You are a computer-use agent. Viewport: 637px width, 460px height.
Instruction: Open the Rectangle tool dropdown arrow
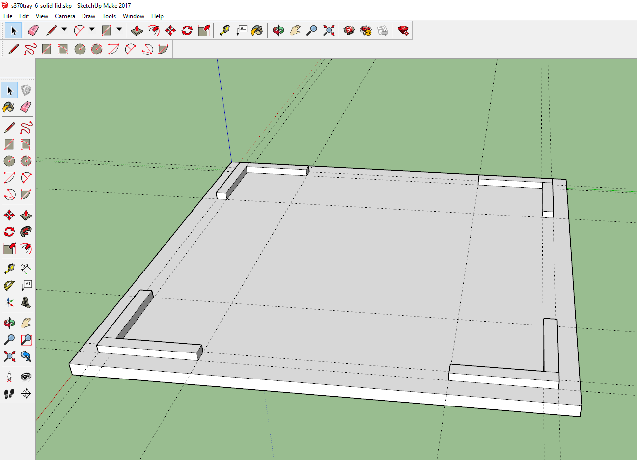(x=119, y=30)
